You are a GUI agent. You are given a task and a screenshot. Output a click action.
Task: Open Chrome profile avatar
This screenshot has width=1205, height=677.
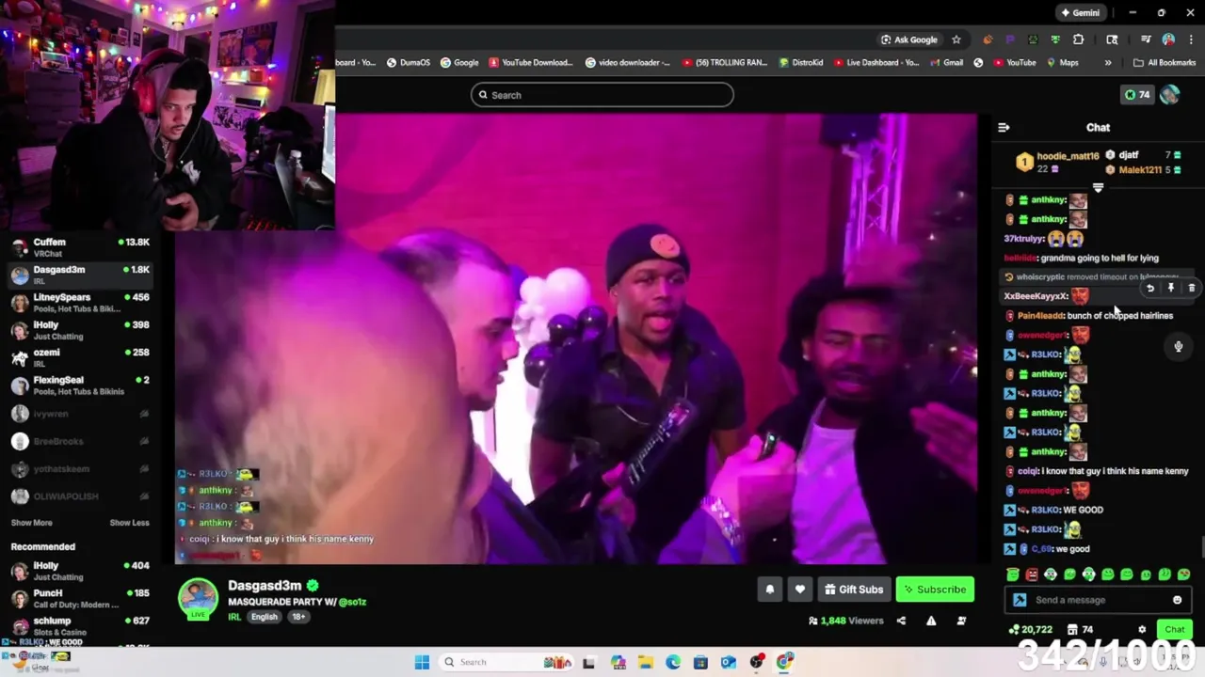click(1168, 39)
